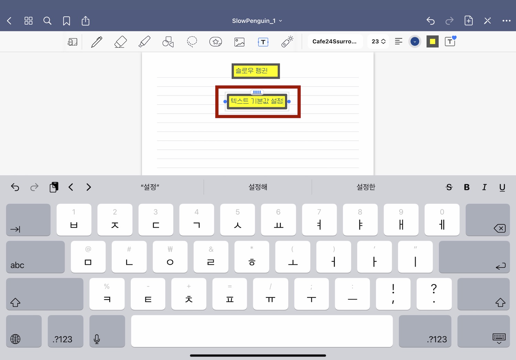This screenshot has height=360, width=516.
Task: Undo last action in top bar
Action: pyautogui.click(x=431, y=21)
